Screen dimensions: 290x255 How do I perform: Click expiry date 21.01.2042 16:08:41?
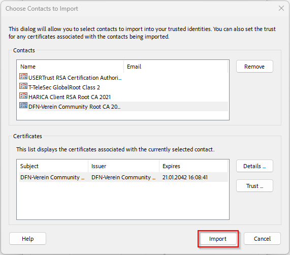pyautogui.click(x=185, y=177)
